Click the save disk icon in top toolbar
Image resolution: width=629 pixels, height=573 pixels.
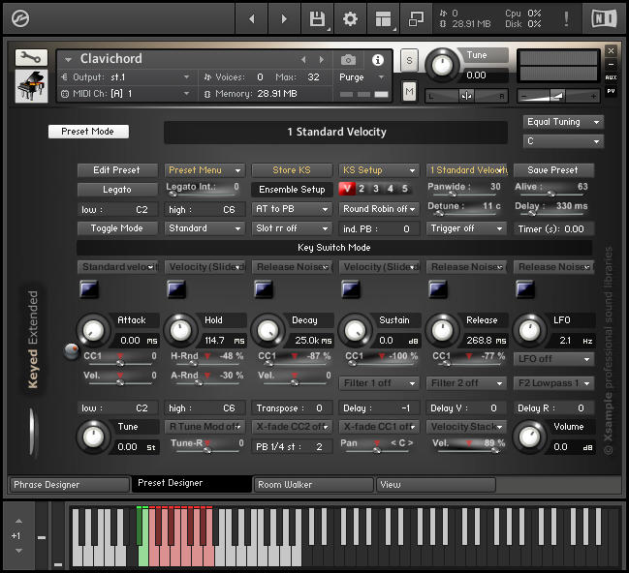[x=316, y=18]
